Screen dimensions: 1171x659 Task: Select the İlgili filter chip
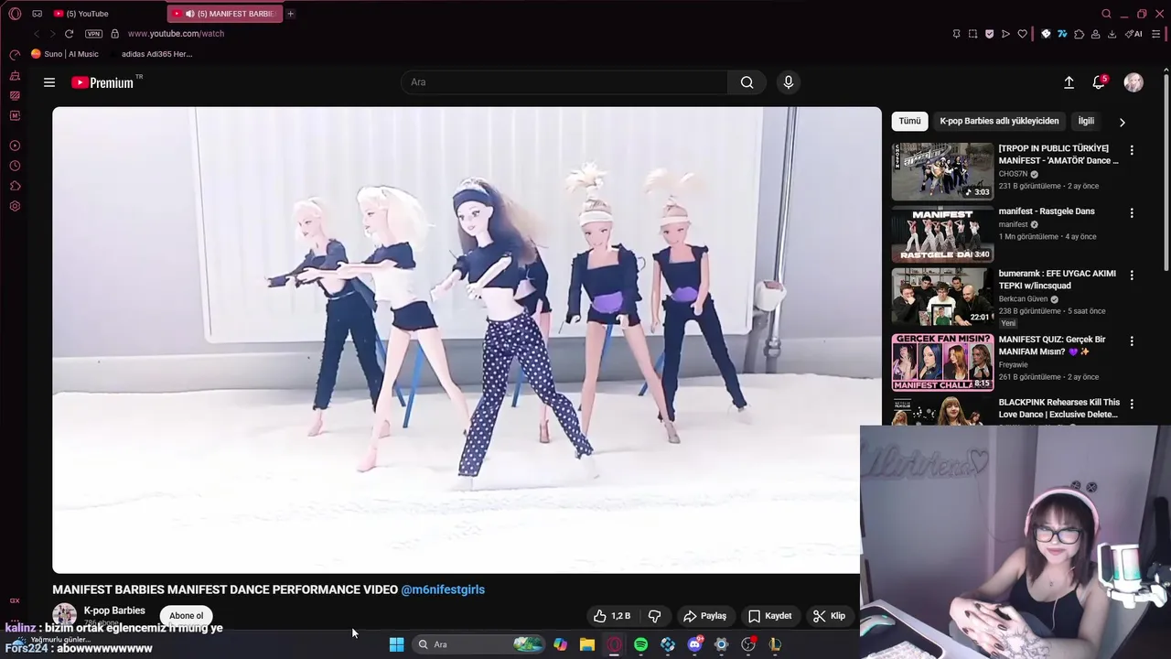1086,121
